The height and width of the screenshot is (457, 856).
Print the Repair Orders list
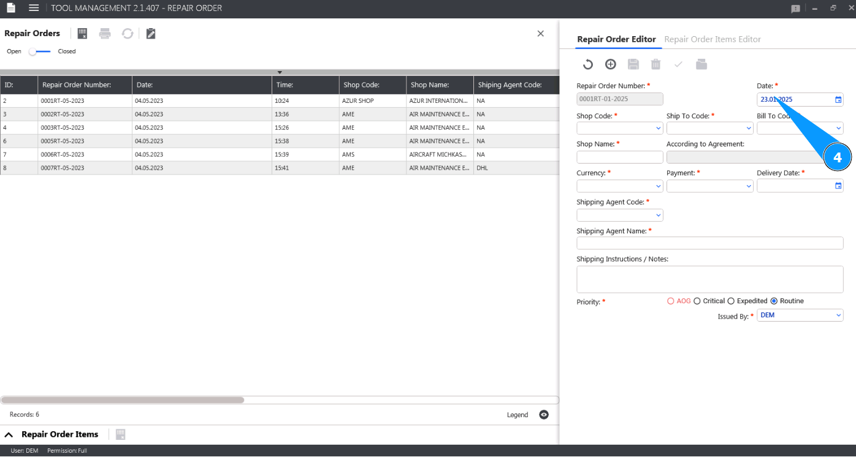tap(105, 34)
